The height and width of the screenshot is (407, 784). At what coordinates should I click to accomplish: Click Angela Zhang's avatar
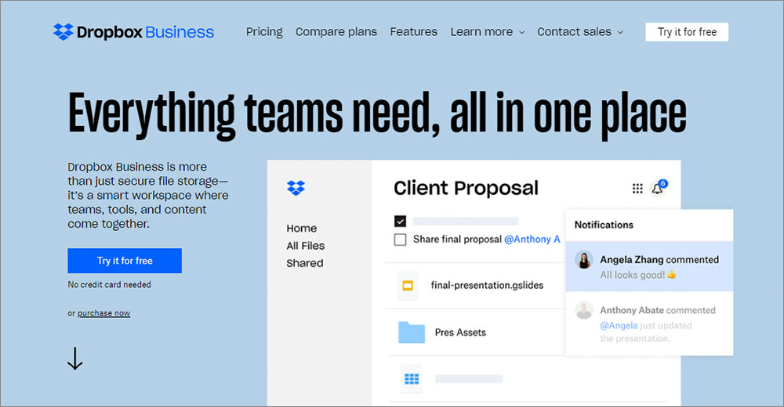(x=583, y=260)
